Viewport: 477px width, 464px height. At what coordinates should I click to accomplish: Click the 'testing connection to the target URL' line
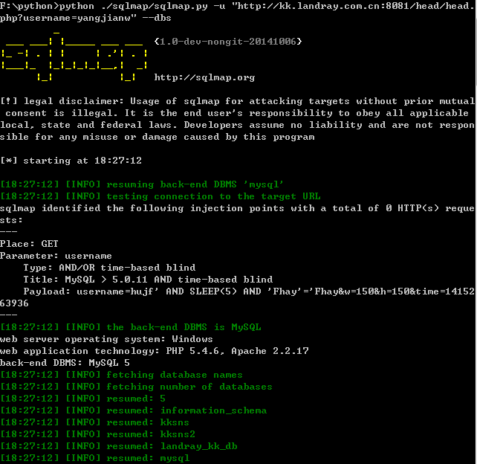tap(160, 196)
